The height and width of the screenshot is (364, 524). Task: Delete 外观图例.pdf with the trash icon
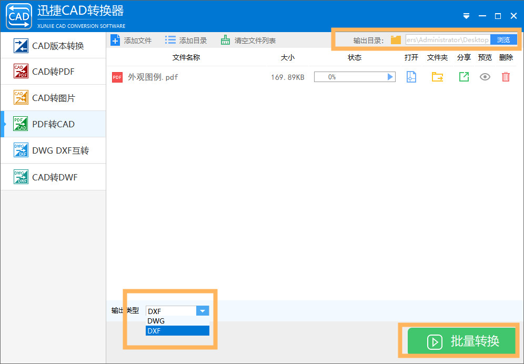[506, 77]
